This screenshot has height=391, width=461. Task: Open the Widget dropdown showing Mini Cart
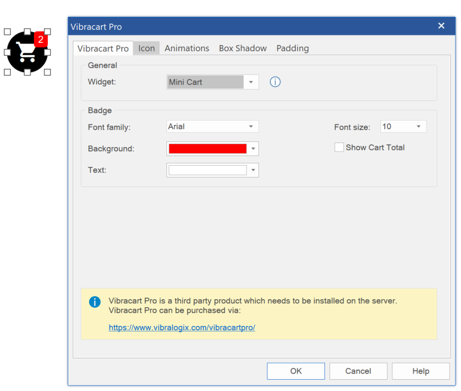click(x=213, y=82)
